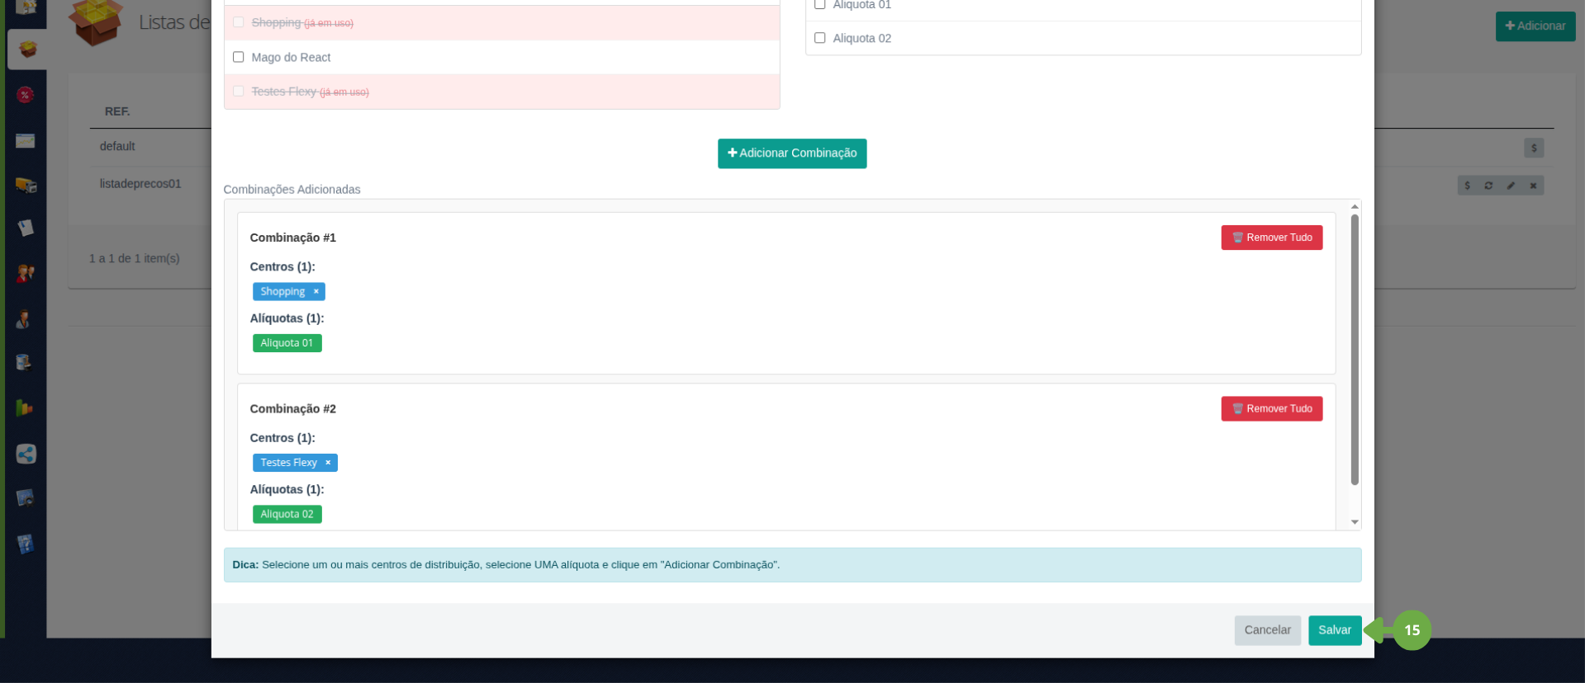
Task: Click scrollbar up arrow in combinations list
Action: pos(1355,206)
